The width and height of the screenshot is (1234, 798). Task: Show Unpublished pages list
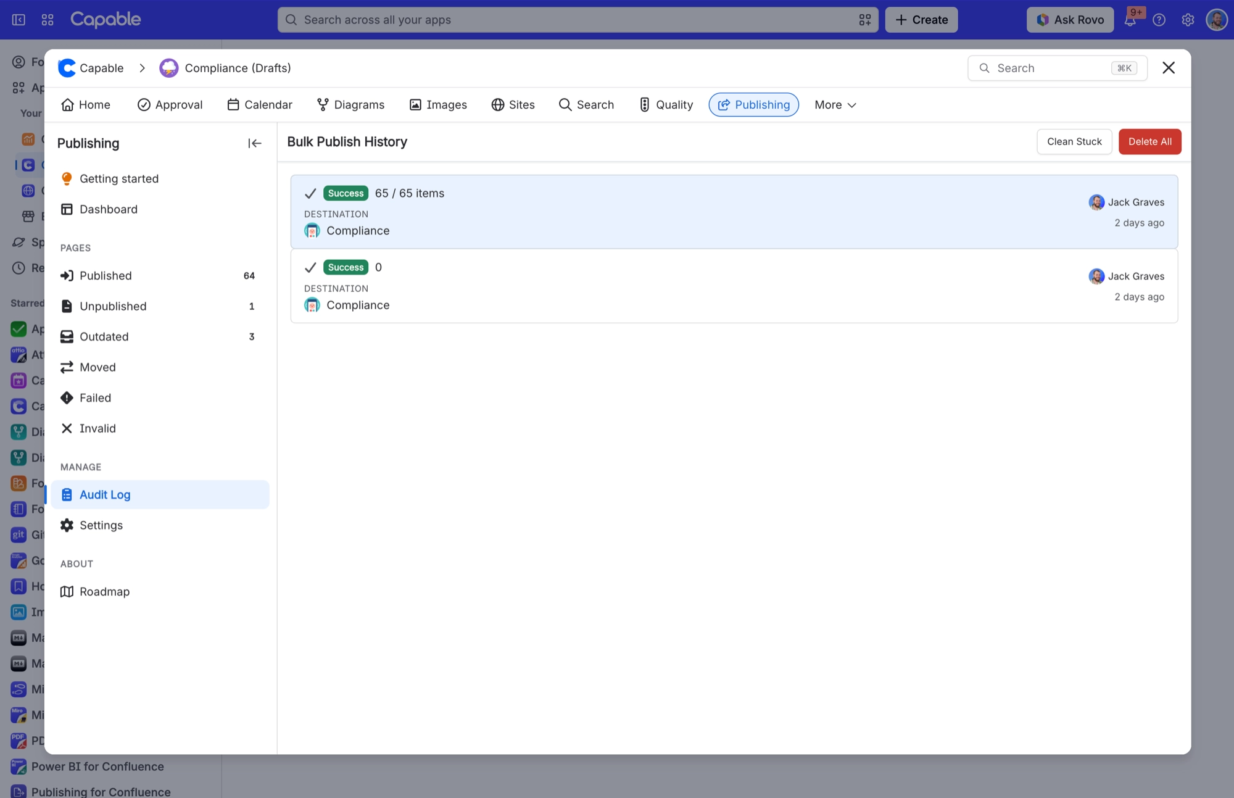click(x=160, y=306)
